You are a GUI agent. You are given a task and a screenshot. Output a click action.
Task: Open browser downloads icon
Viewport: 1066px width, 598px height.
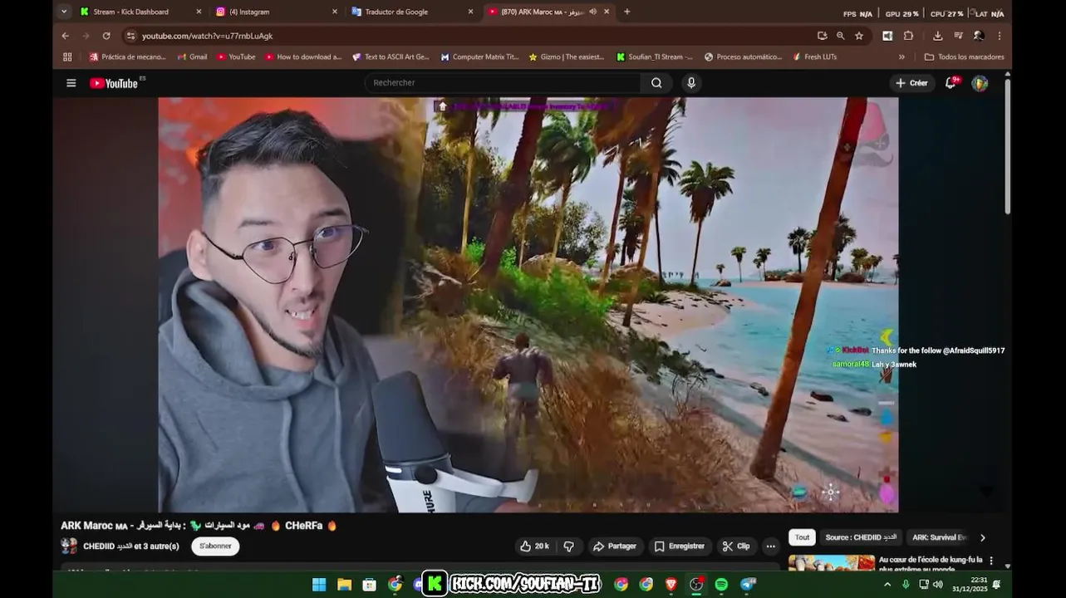938,36
